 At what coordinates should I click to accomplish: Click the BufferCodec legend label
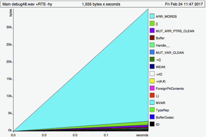[x=165, y=117]
